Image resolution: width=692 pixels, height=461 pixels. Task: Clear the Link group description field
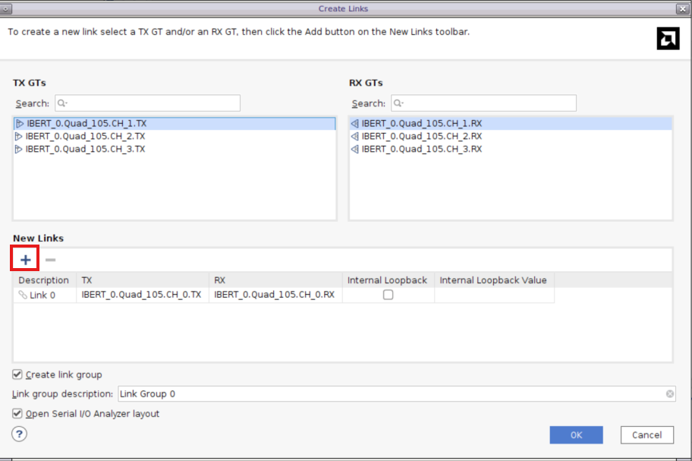[x=669, y=394]
